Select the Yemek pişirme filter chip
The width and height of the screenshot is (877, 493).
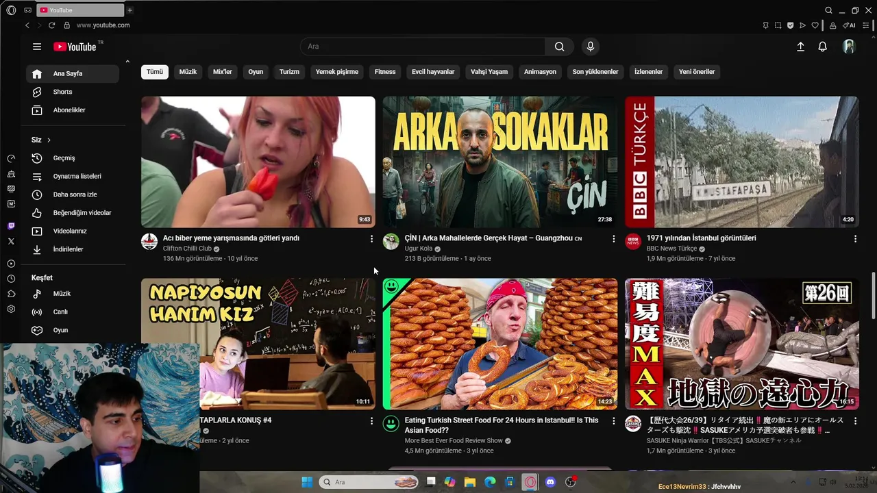coord(337,72)
